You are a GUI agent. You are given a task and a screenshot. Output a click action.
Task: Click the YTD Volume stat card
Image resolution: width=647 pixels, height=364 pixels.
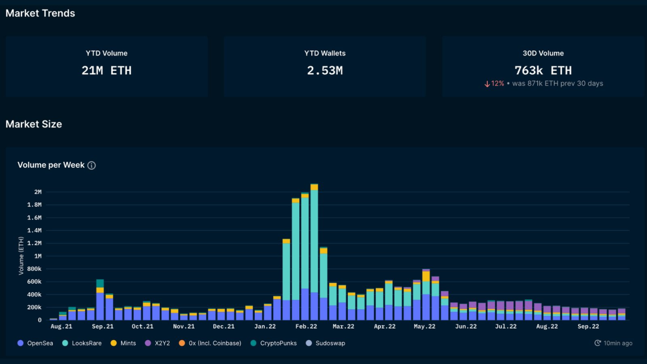tap(106, 66)
